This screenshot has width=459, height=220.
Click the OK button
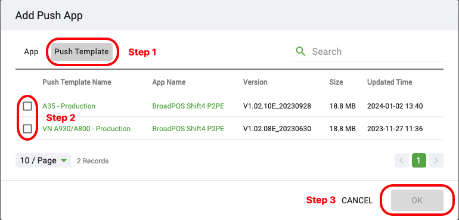[x=417, y=200]
